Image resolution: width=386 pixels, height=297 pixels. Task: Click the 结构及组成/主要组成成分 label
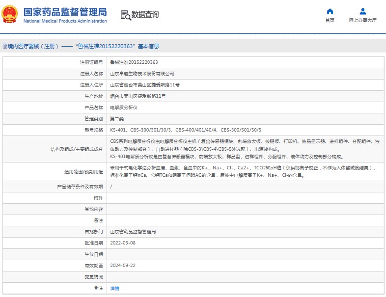(77, 149)
